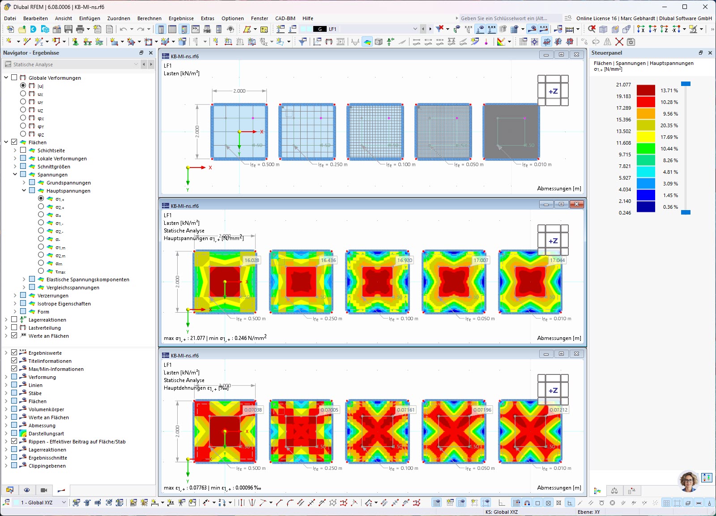Image resolution: width=716 pixels, height=516 pixels.
Task: Click the isometric cube view icon
Action: [603, 29]
